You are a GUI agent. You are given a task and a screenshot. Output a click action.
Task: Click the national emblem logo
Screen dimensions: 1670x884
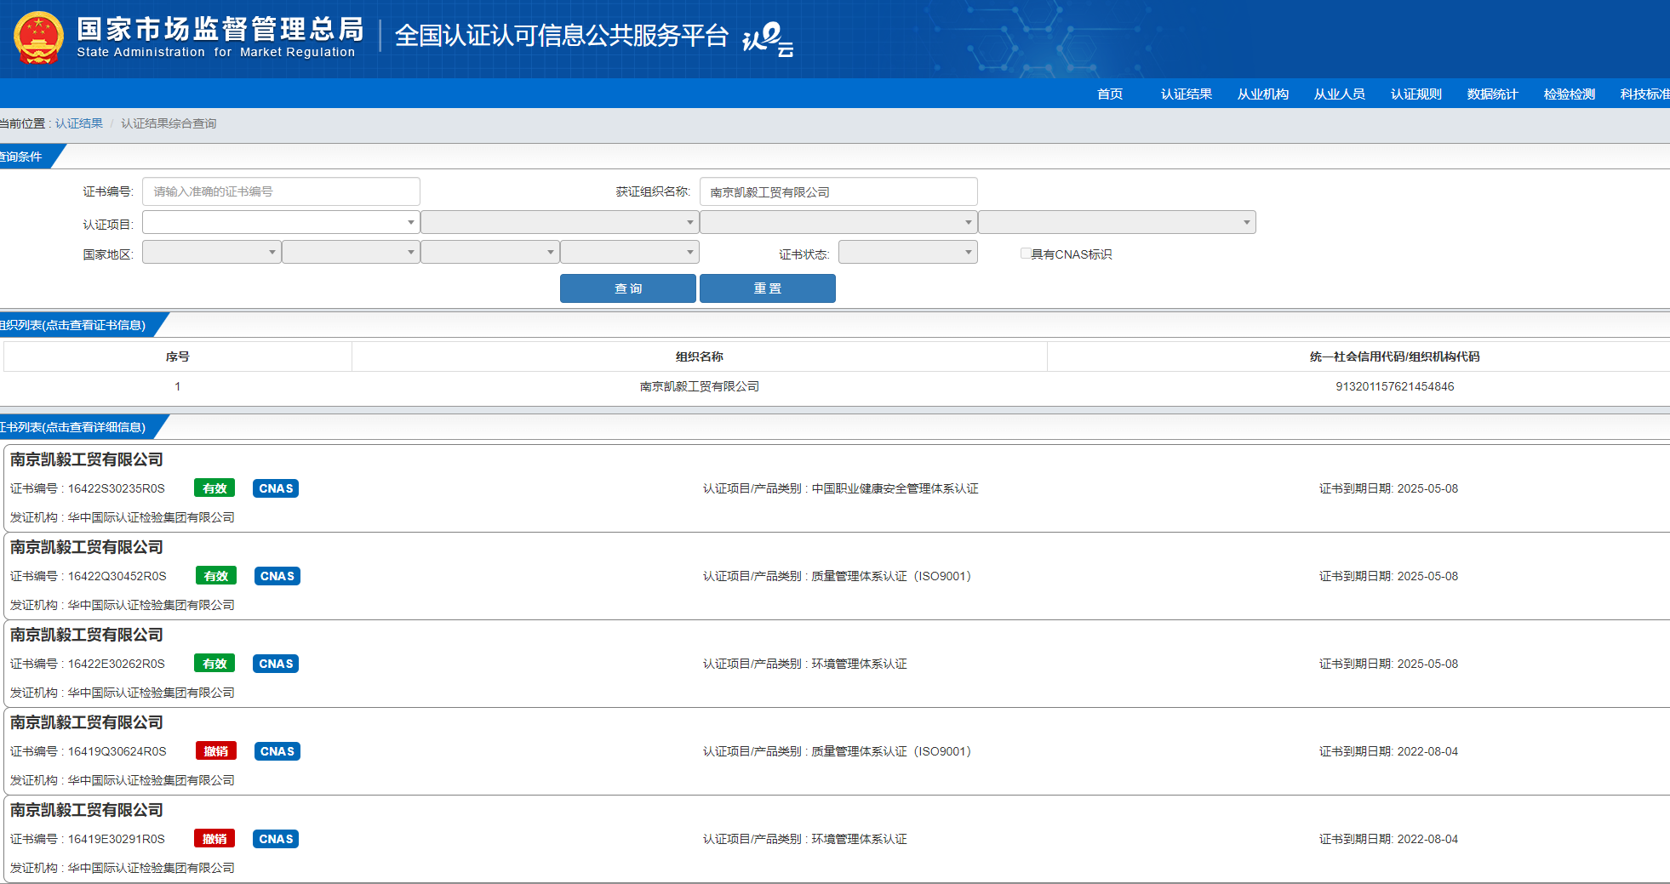[x=38, y=38]
